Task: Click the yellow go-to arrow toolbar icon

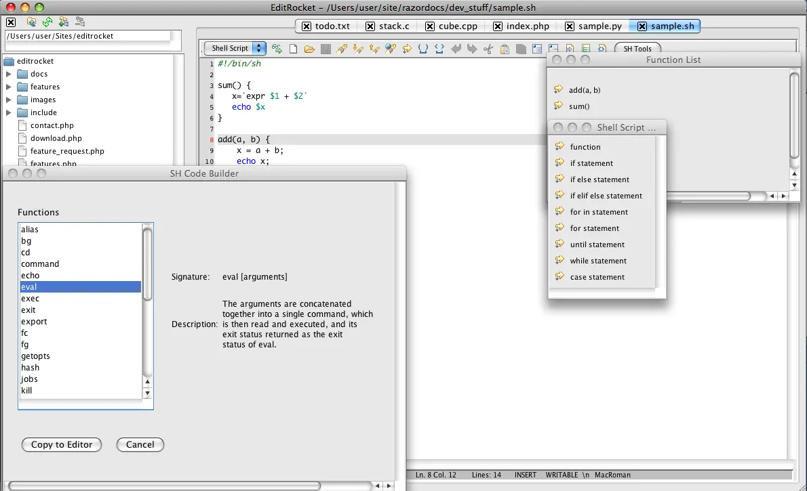Action: tap(407, 49)
